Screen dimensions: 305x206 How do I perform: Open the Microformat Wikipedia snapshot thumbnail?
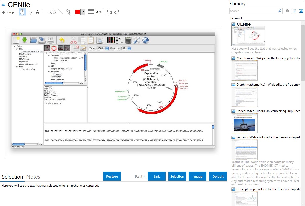[244, 70]
